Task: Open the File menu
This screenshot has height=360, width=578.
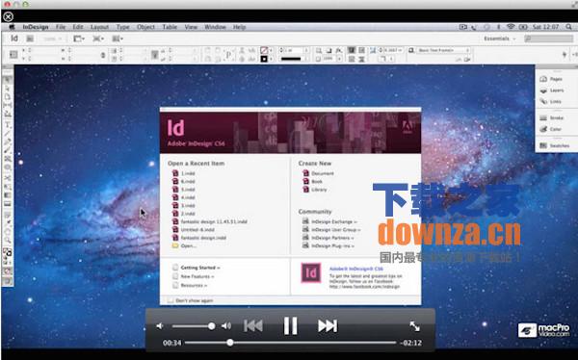Action: [x=61, y=27]
